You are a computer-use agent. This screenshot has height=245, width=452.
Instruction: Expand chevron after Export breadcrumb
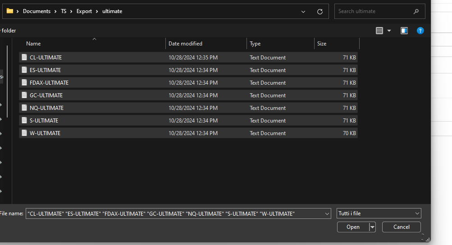point(97,11)
